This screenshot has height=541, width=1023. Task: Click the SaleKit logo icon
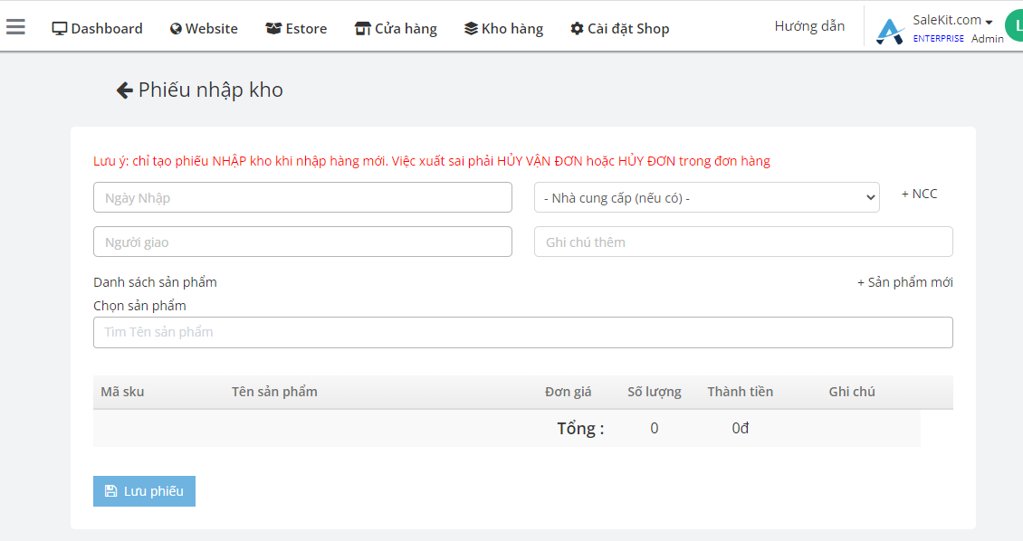click(x=890, y=31)
